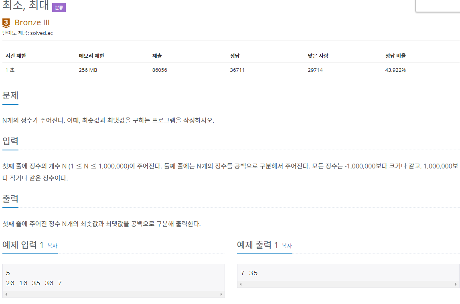Click the Bronze III tier badge icon
The height and width of the screenshot is (304, 460).
[6, 23]
